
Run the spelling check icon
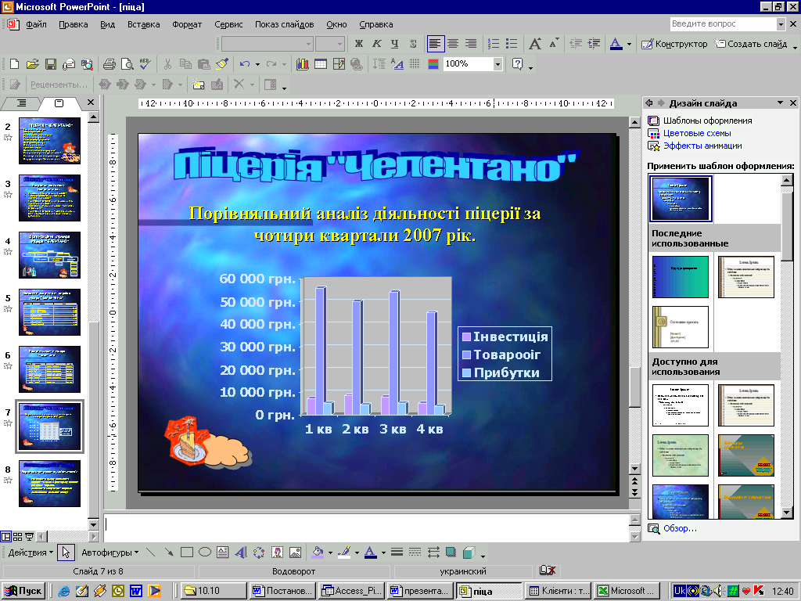pyautogui.click(x=145, y=64)
